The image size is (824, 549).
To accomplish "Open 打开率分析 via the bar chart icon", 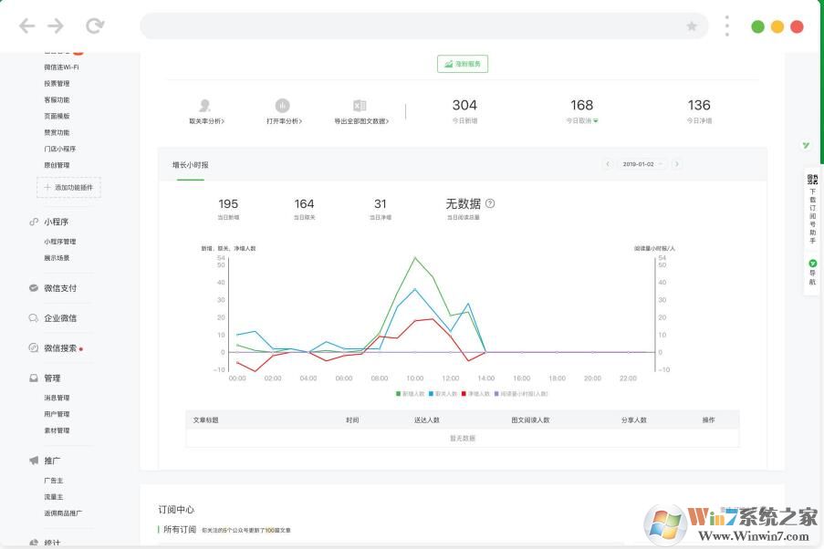I will pos(283,106).
